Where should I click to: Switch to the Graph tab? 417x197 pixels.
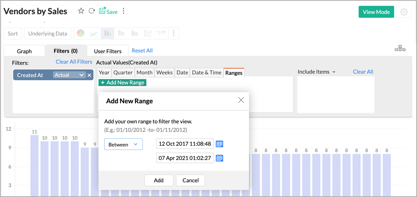tap(24, 51)
